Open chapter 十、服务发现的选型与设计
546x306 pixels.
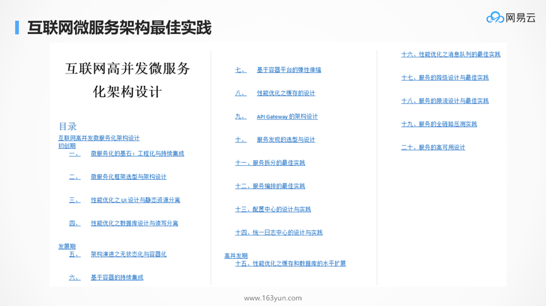coord(275,139)
